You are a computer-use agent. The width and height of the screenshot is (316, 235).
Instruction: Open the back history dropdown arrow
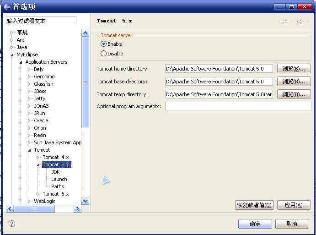291,21
